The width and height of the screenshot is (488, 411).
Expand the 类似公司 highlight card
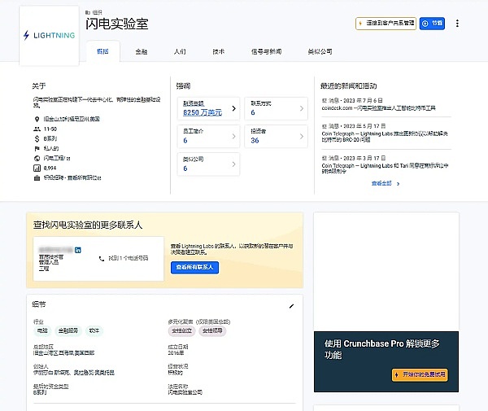click(234, 164)
